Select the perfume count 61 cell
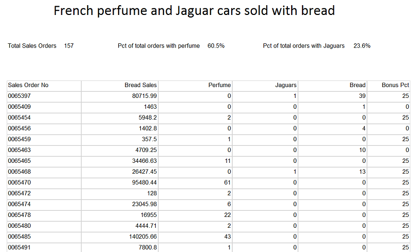The height and width of the screenshot is (252, 418). 228,182
